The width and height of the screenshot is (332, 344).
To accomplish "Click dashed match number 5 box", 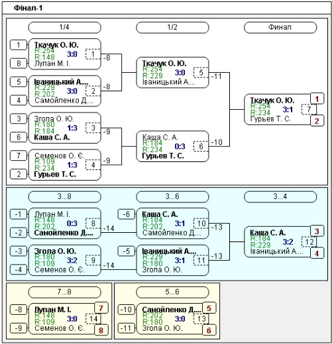I will point(201,73).
